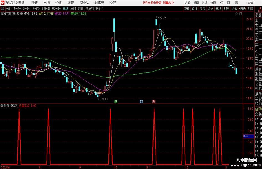Switch to the 分时 chart tab
This screenshot has height=169, width=262.
(9, 9)
